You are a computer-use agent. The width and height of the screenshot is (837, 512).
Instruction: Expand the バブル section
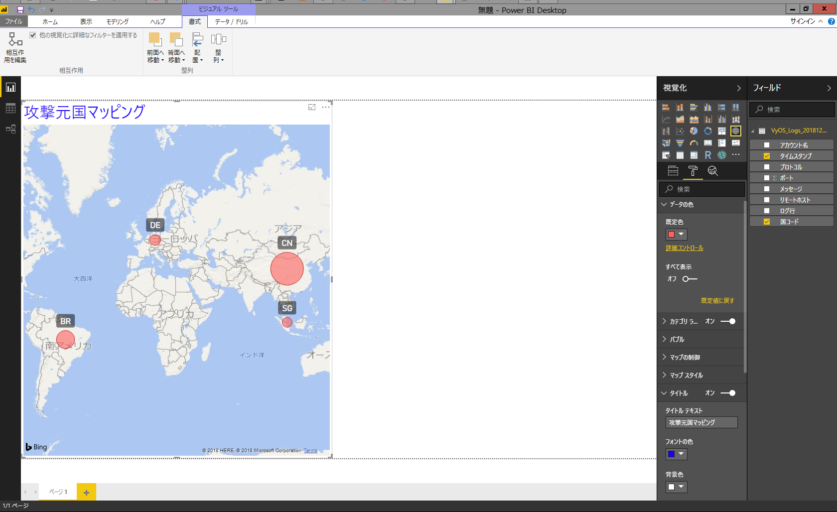click(x=664, y=339)
